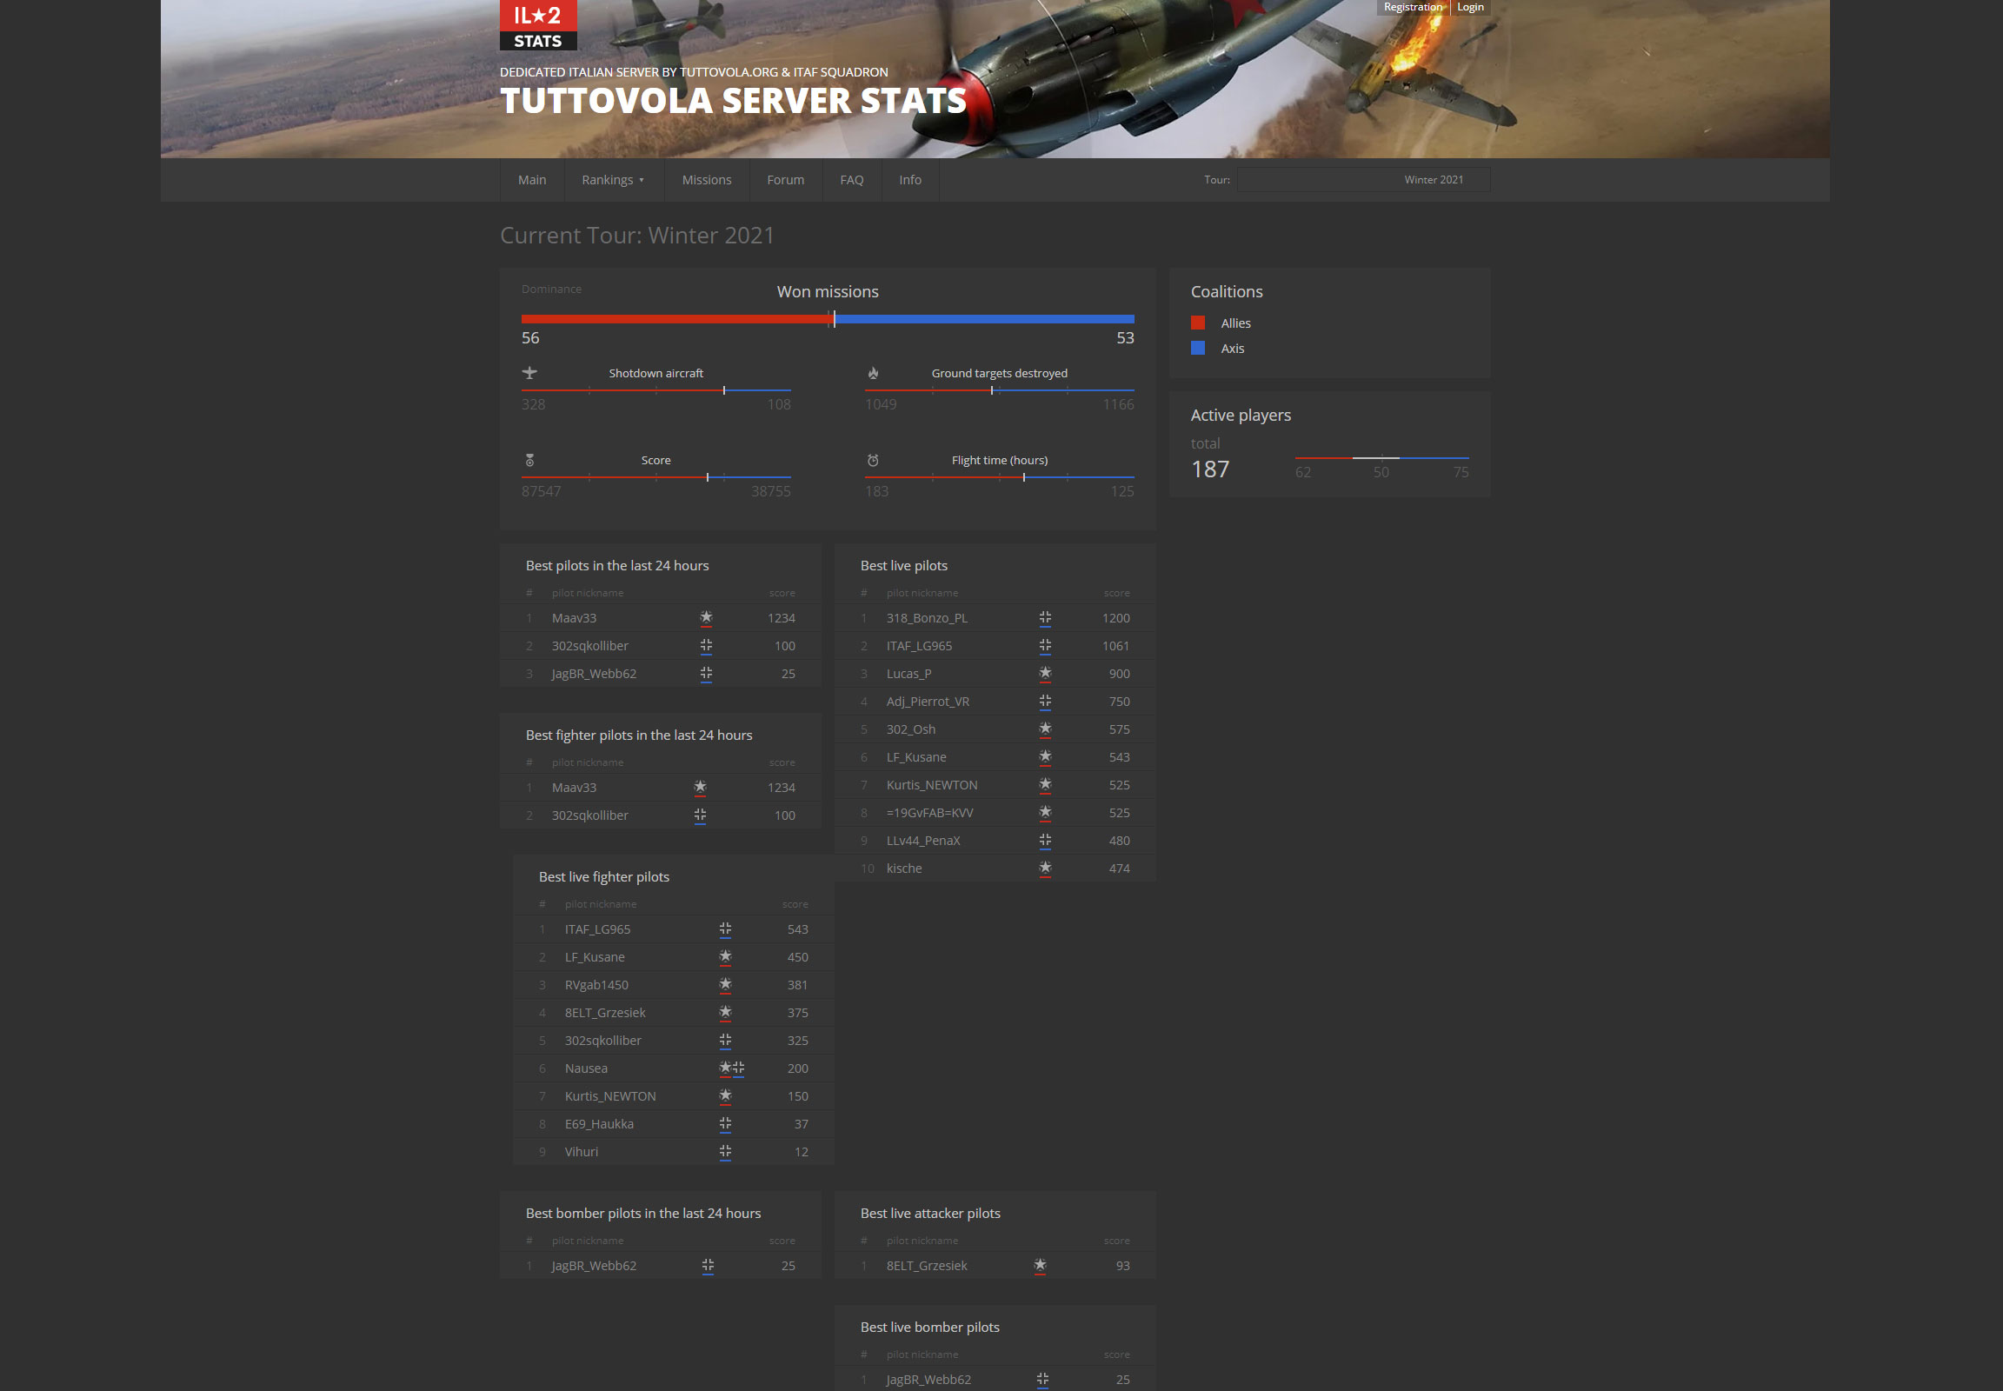Click the active players total 187
The width and height of the screenshot is (2003, 1391).
click(1210, 469)
